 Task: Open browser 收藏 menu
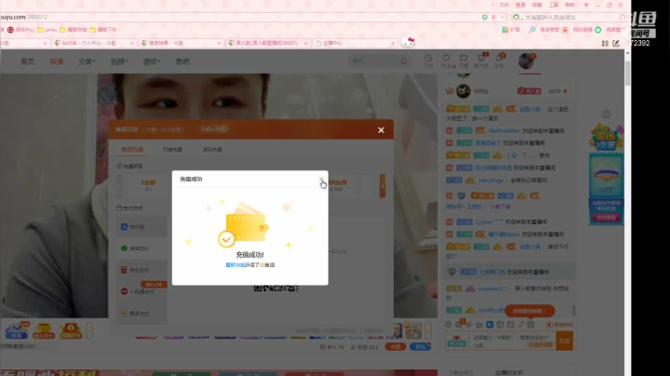[x=537, y=5]
